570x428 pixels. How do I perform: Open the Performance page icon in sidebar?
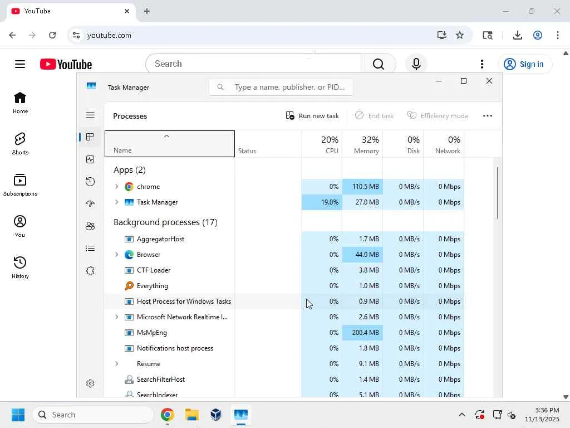pyautogui.click(x=90, y=159)
